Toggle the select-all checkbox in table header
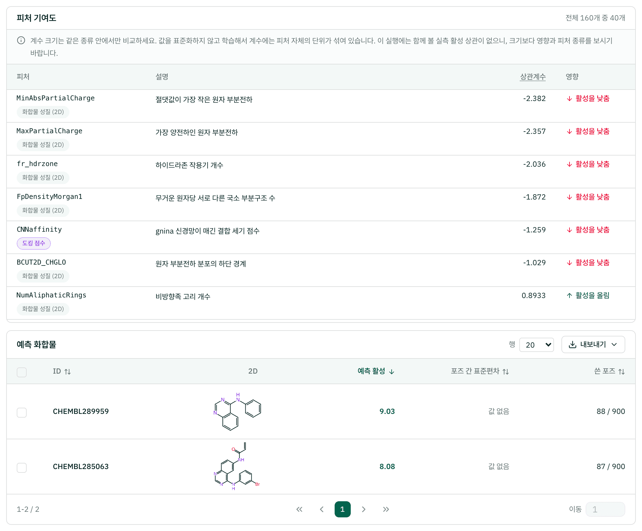642x531 pixels. pyautogui.click(x=22, y=372)
